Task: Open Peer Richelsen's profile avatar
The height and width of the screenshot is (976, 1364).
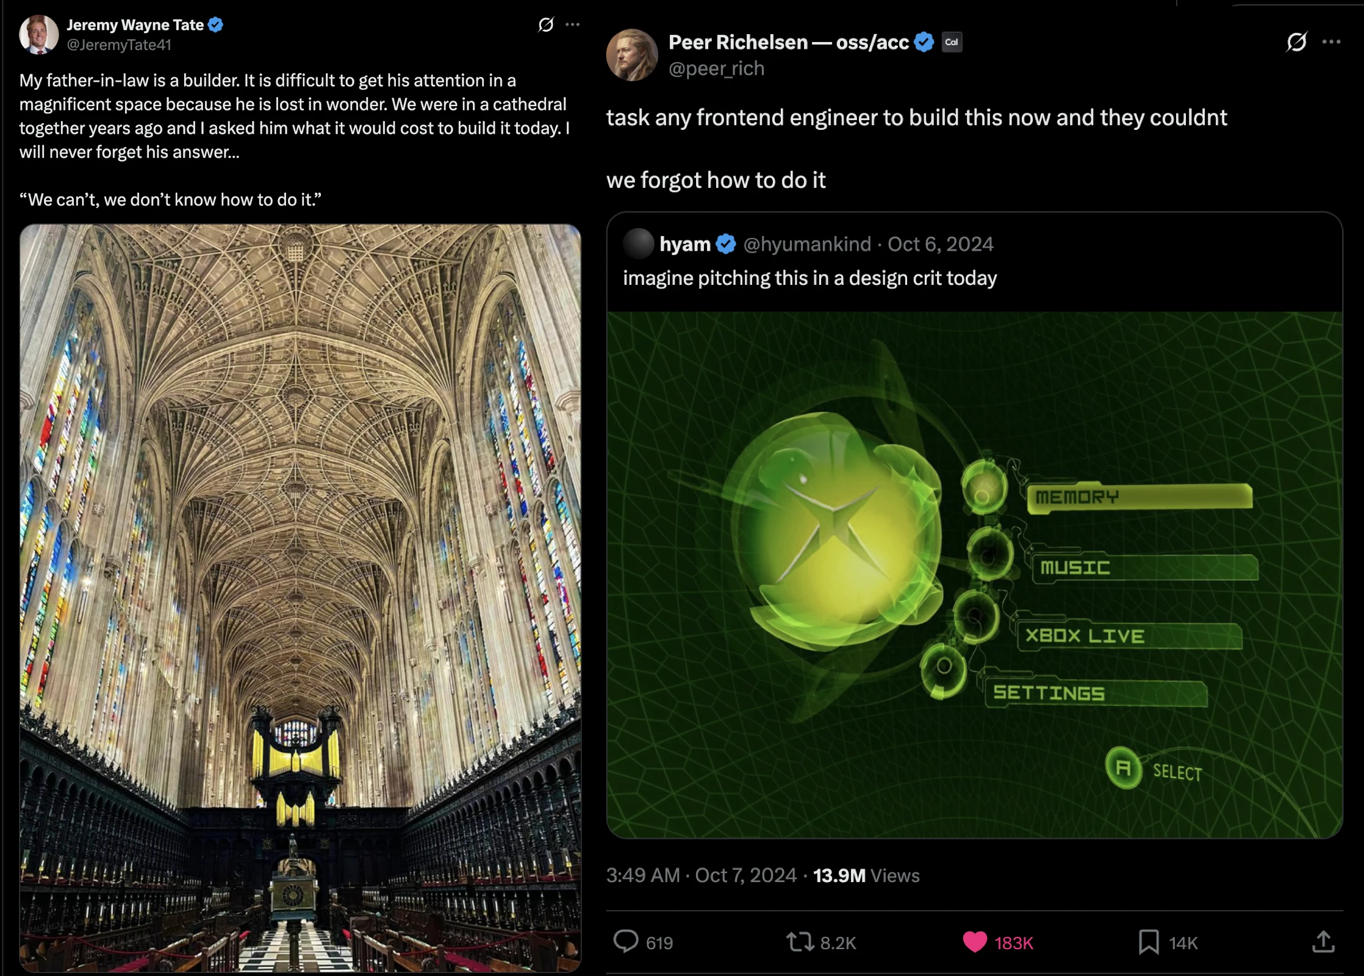Action: point(632,55)
